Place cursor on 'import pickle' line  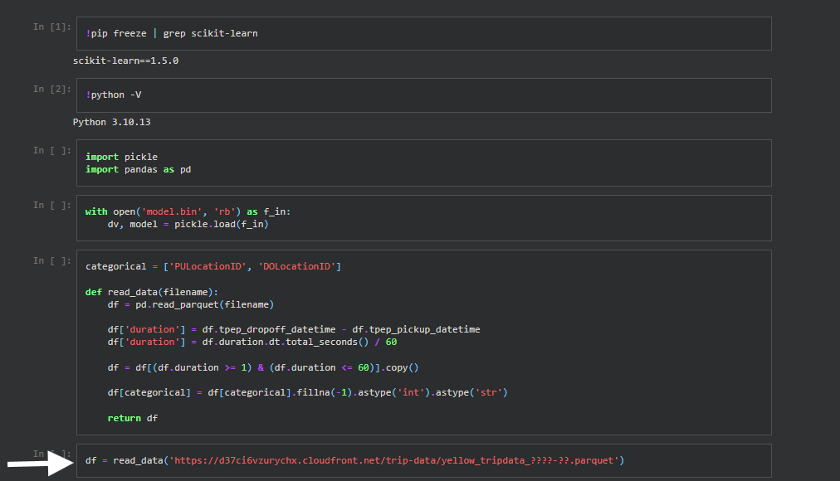tap(122, 157)
